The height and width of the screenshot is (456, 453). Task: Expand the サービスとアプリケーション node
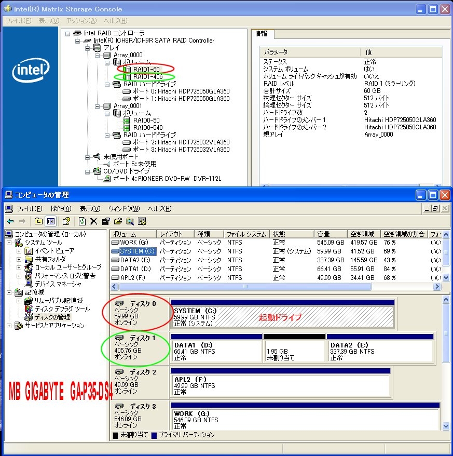coord(9,326)
